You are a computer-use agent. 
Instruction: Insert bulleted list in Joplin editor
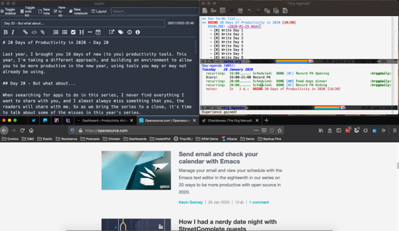[64, 32]
